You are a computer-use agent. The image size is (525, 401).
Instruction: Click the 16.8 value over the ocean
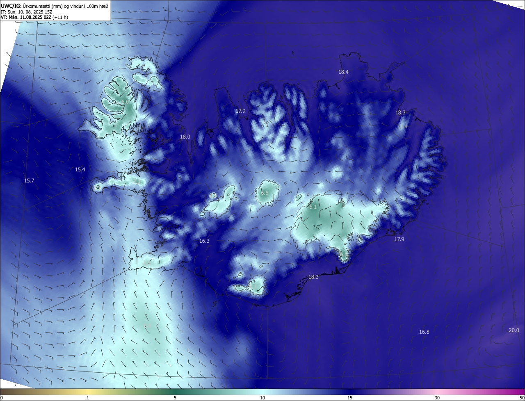point(424,332)
